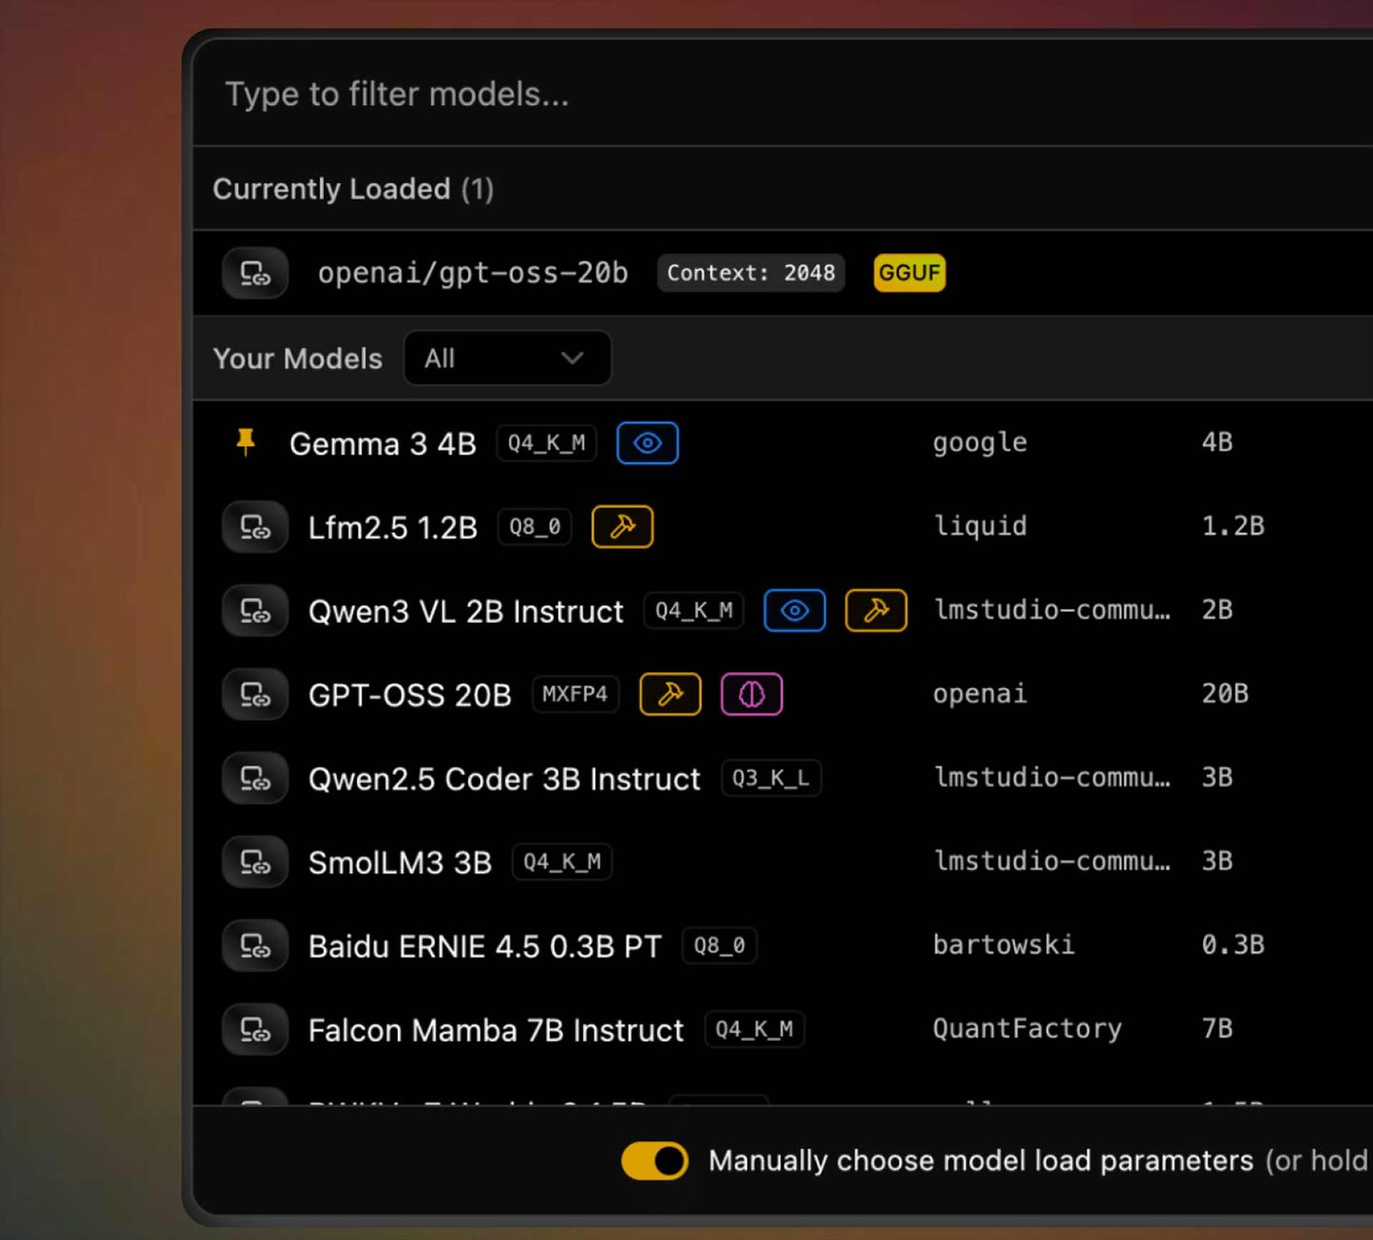Click the hammer badge on GPT-OSS 20B
Image resolution: width=1373 pixels, height=1240 pixels.
click(670, 695)
